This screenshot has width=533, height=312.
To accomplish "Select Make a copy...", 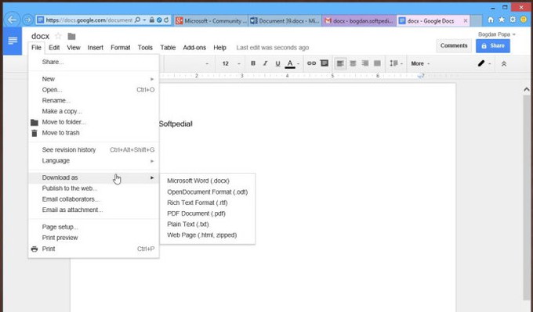I will [x=93, y=111].
